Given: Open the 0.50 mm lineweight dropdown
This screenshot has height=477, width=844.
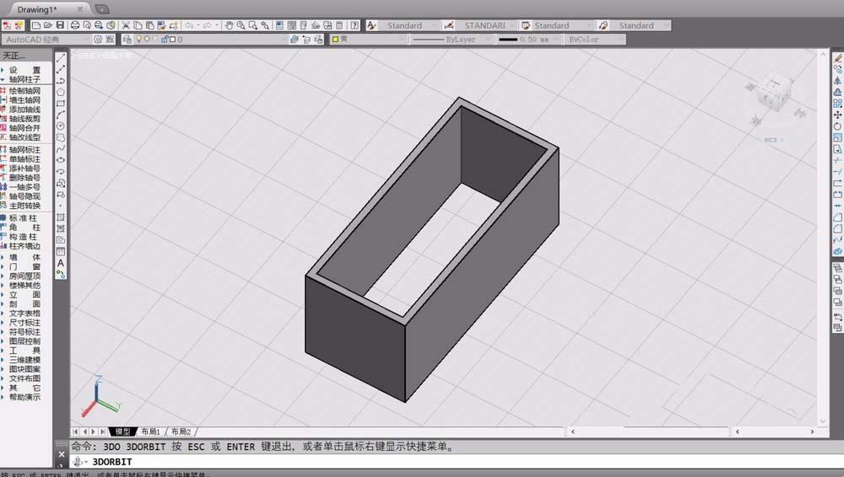Looking at the screenshot, I should click(528, 40).
